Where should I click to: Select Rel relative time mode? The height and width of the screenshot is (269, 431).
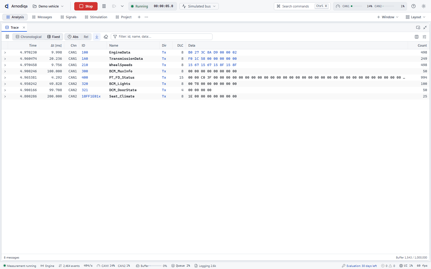tap(86, 37)
